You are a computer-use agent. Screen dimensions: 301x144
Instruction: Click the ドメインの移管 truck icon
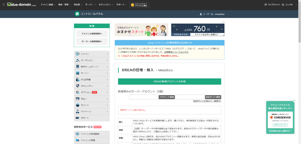click(78, 140)
